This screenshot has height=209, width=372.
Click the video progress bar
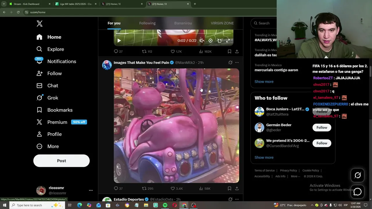(174, 33)
